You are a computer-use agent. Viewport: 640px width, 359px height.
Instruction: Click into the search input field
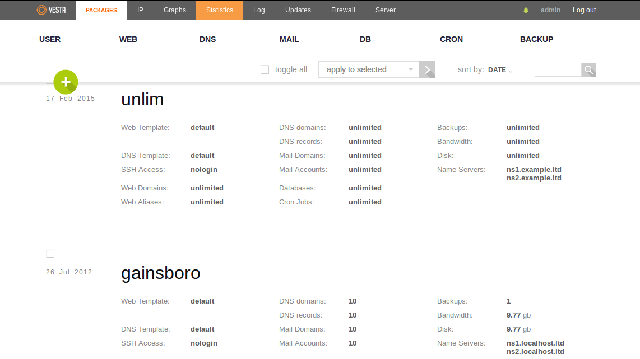click(x=558, y=70)
